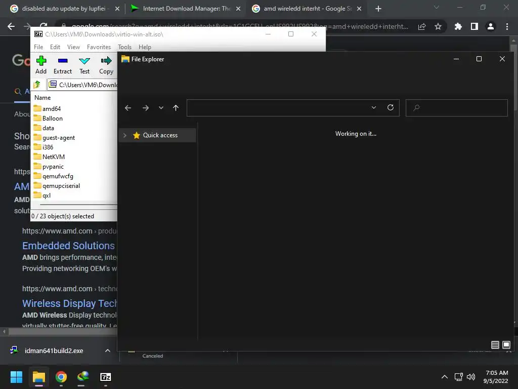The width and height of the screenshot is (518, 389).
Task: Refresh the File Explorer view
Action: (x=391, y=107)
